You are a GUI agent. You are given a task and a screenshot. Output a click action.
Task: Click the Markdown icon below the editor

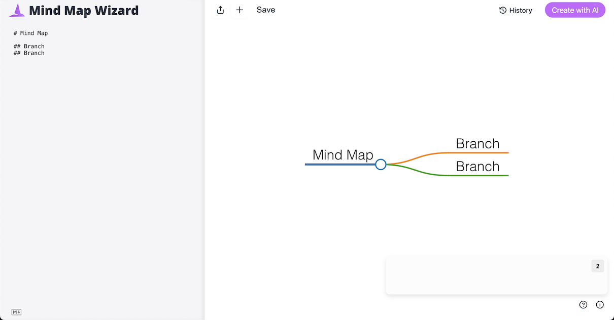point(16,312)
